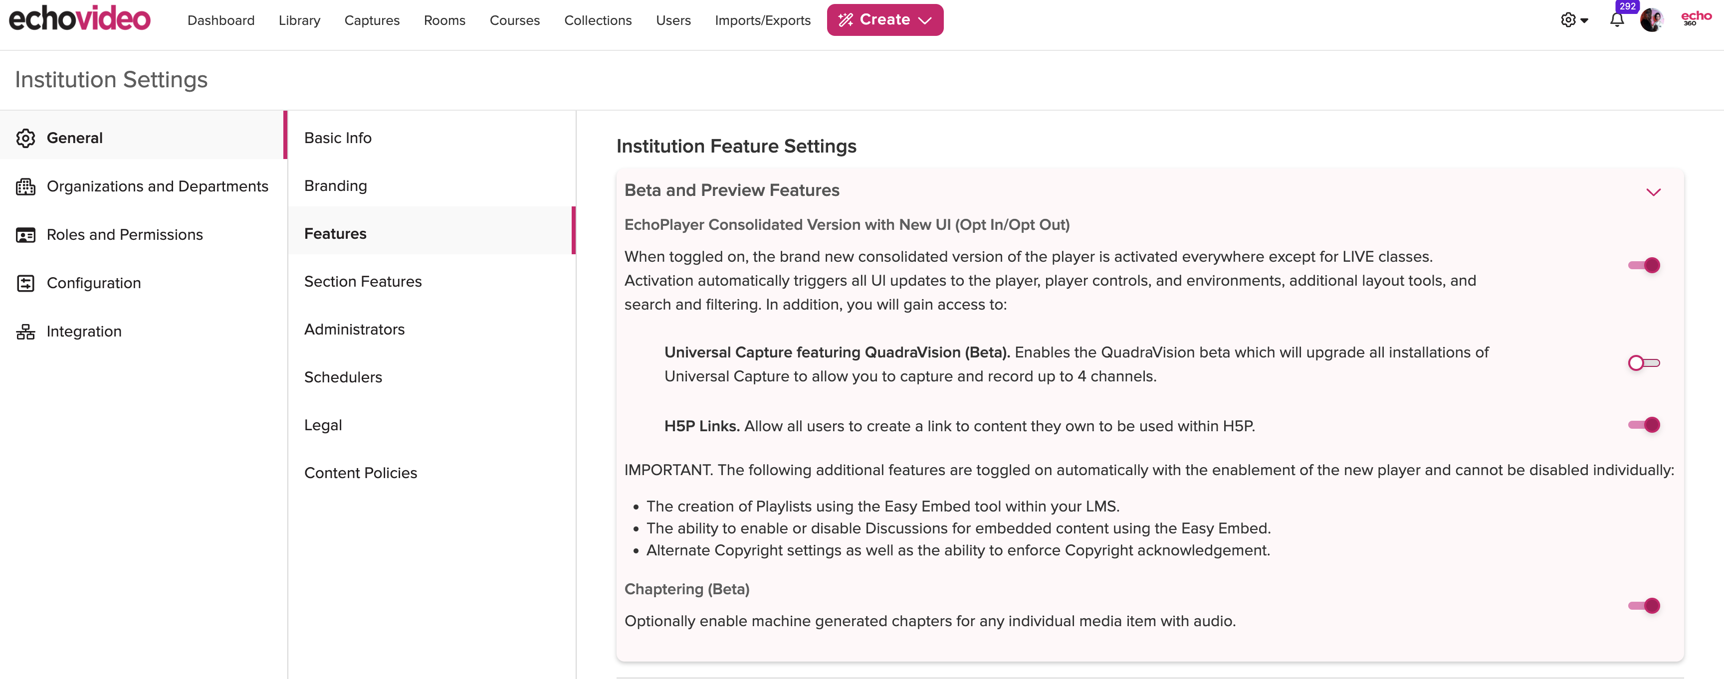This screenshot has height=679, width=1724.
Task: Select Roles and Permissions category
Action: [x=143, y=235]
